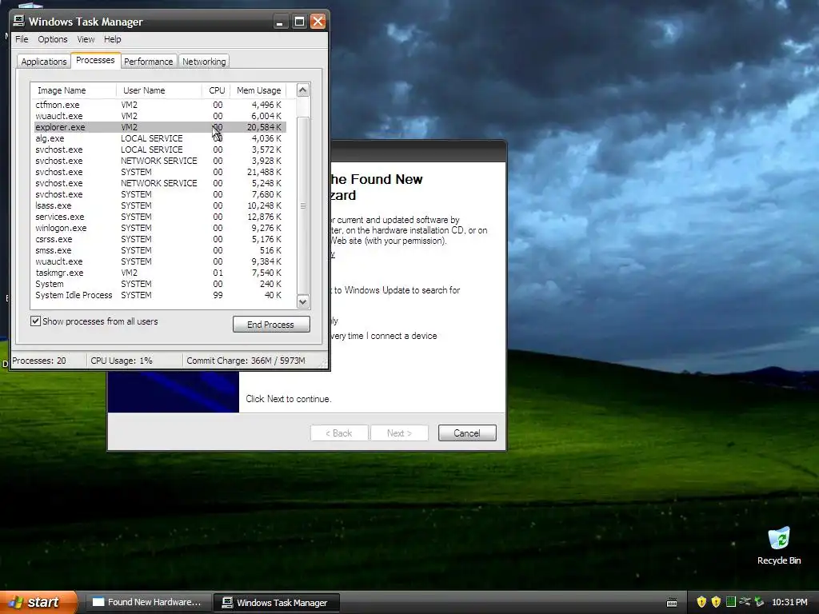
Task: Click the End Process button
Action: pyautogui.click(x=271, y=325)
